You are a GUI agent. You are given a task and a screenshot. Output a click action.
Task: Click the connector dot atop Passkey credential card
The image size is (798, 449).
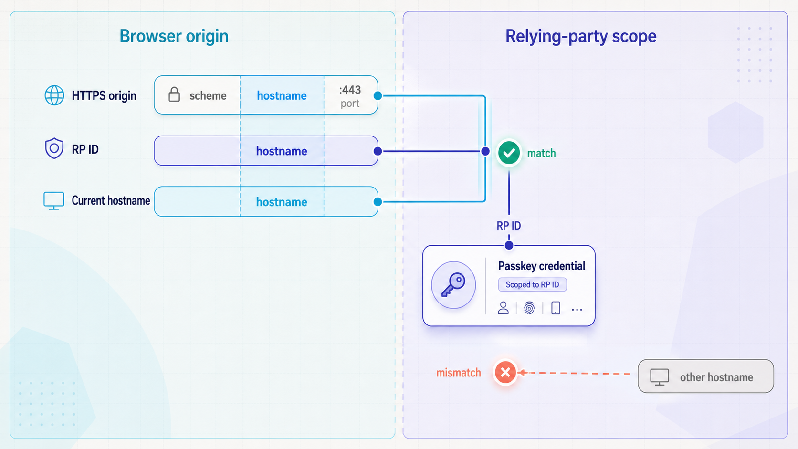click(x=509, y=245)
